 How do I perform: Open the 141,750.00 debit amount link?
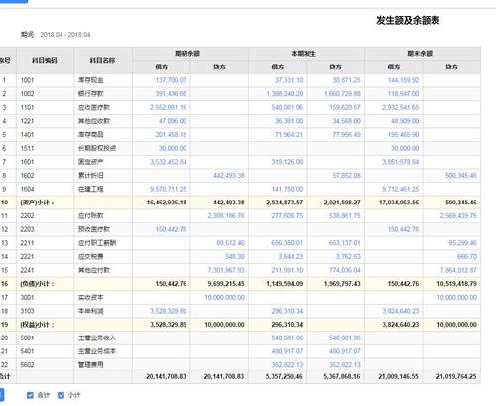pyautogui.click(x=287, y=189)
